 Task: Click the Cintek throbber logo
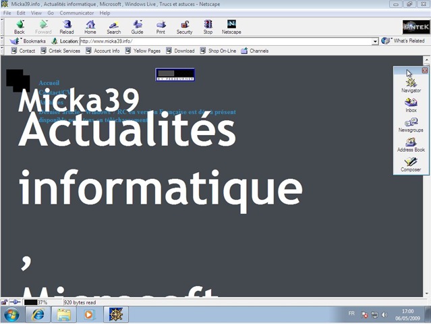point(416,27)
